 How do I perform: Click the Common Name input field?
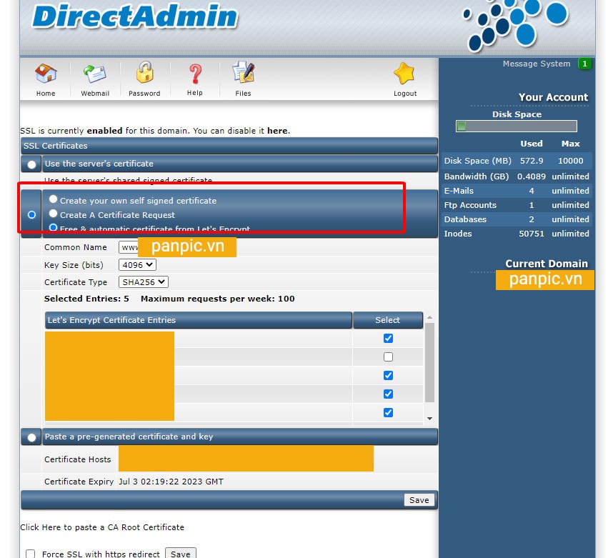tap(177, 247)
